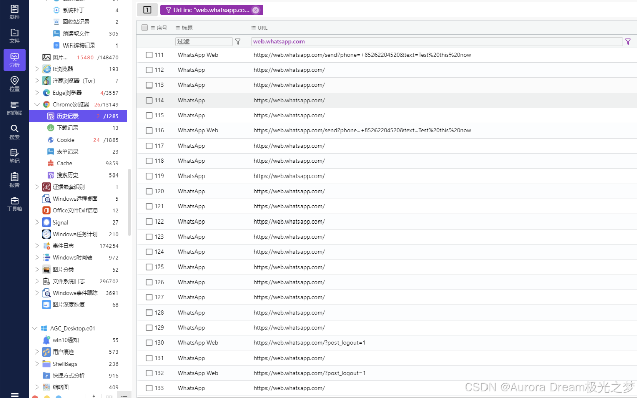Viewport: 637px width, 398px height.
Task: Open the 文件 (Files) sidebar section
Action: point(14,36)
